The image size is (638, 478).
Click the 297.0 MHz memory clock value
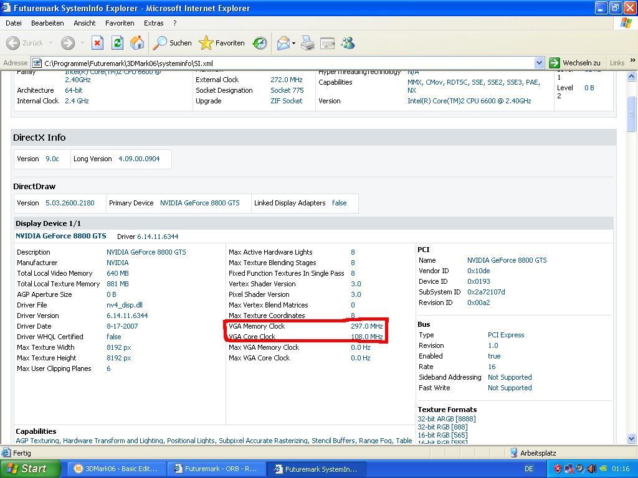[x=366, y=326]
